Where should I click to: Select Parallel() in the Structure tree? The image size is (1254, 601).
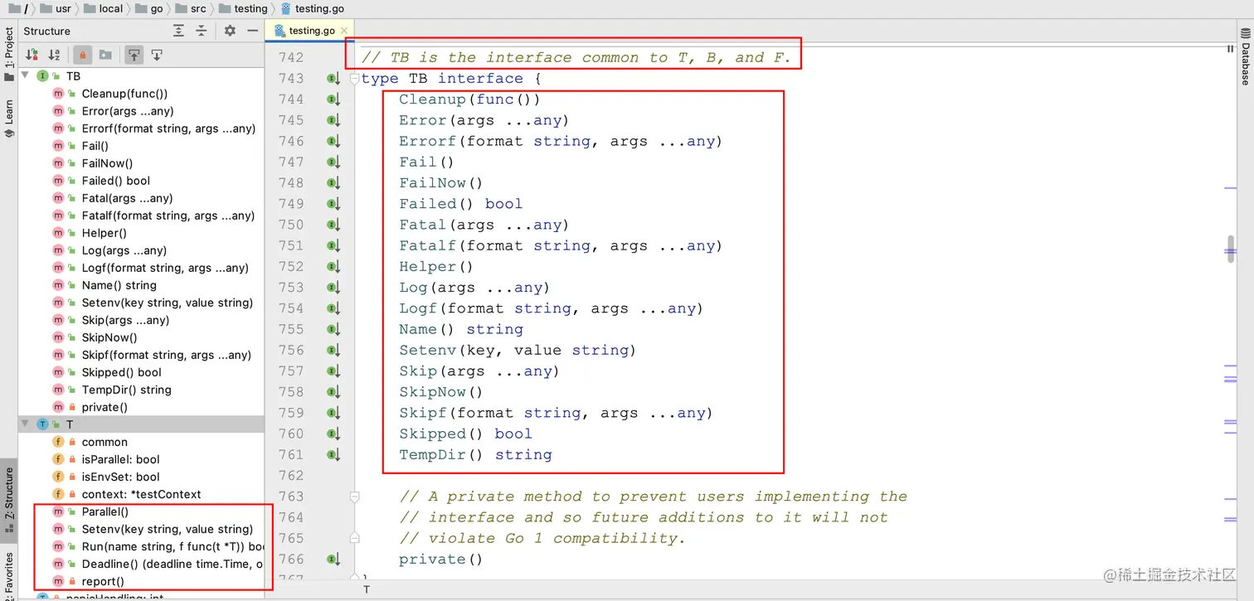coord(104,511)
